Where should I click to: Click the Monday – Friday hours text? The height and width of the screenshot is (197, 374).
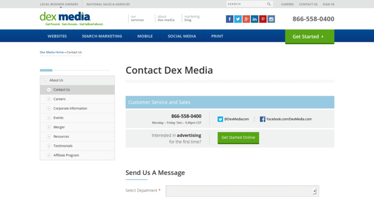[177, 123]
